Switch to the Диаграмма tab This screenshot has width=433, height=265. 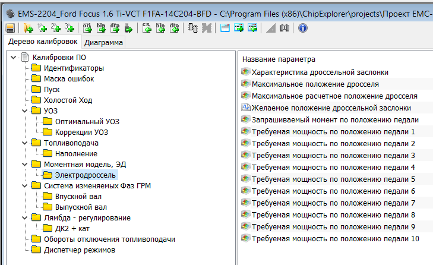click(x=103, y=43)
